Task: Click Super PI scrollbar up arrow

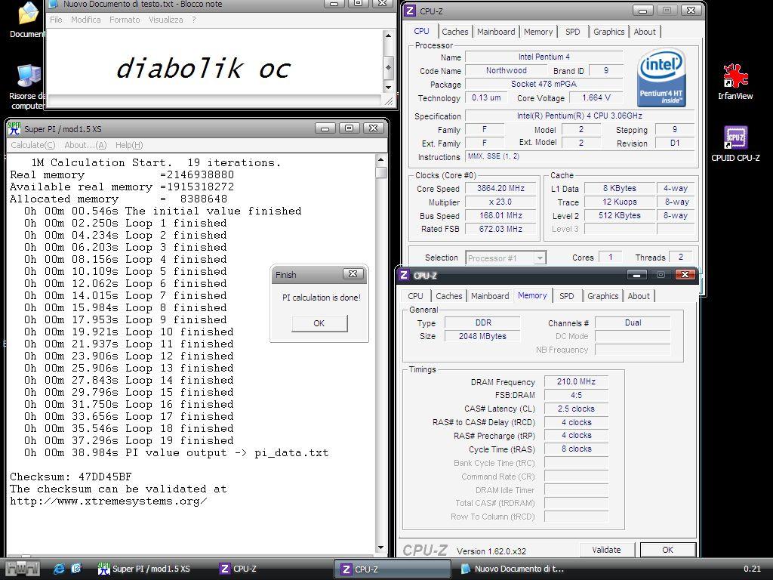Action: tap(380, 160)
